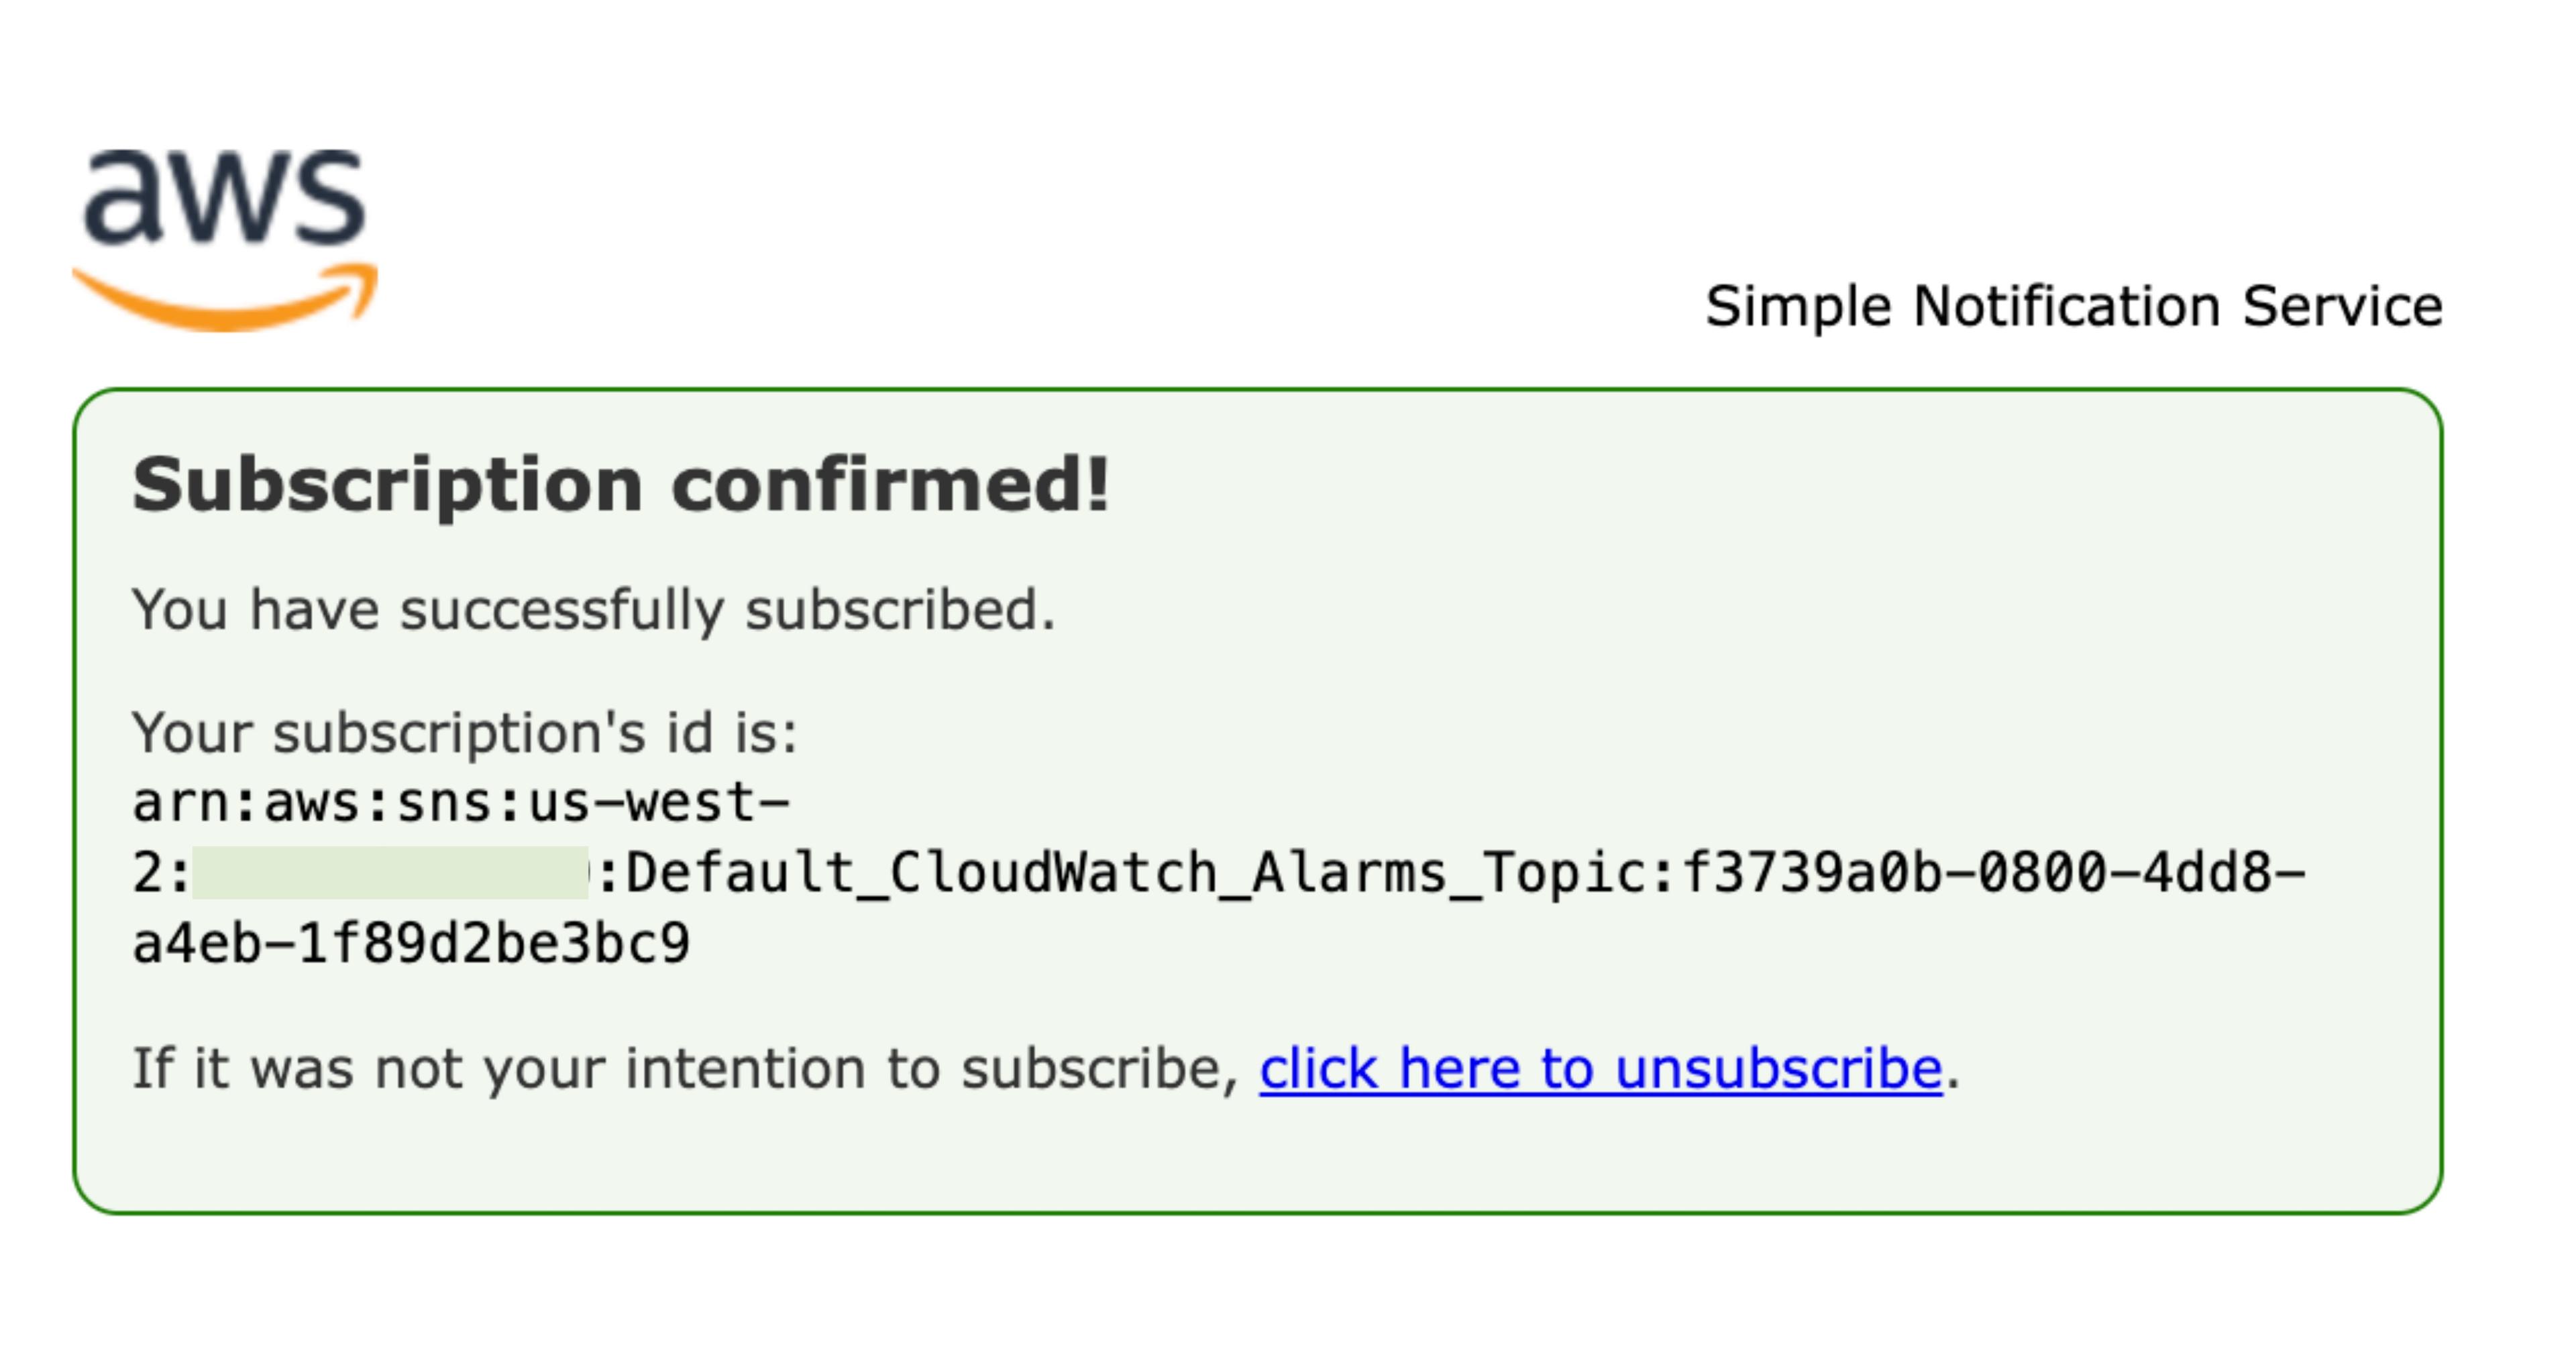Click the word "subscribed." in the success message
The width and height of the screenshot is (2576, 1353).
click(x=900, y=609)
